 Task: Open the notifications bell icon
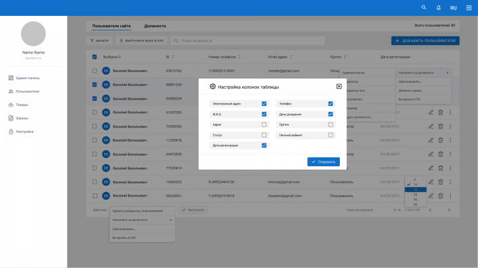pyautogui.click(x=438, y=7)
